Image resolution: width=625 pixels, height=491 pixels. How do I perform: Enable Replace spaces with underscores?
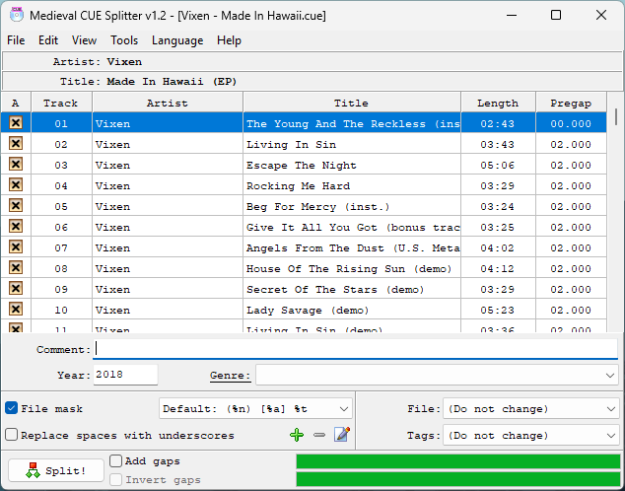12,435
